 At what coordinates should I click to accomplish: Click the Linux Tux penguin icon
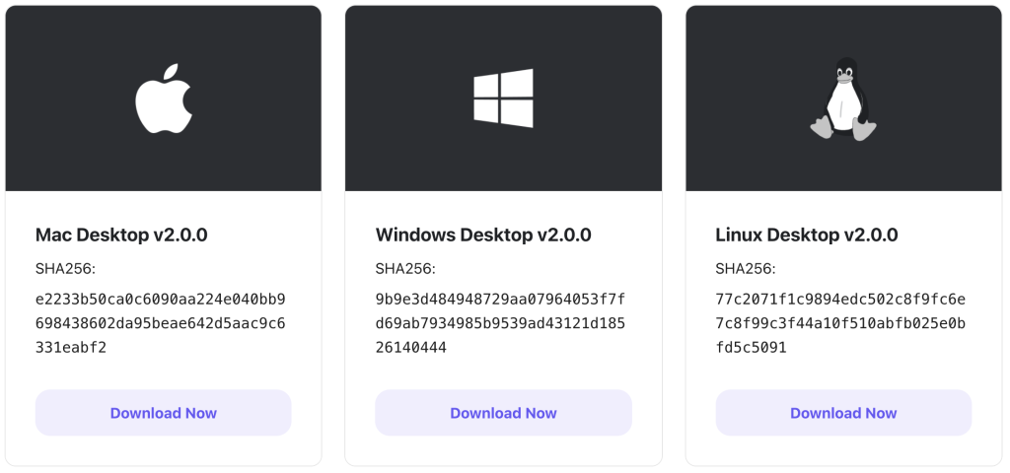[843, 99]
